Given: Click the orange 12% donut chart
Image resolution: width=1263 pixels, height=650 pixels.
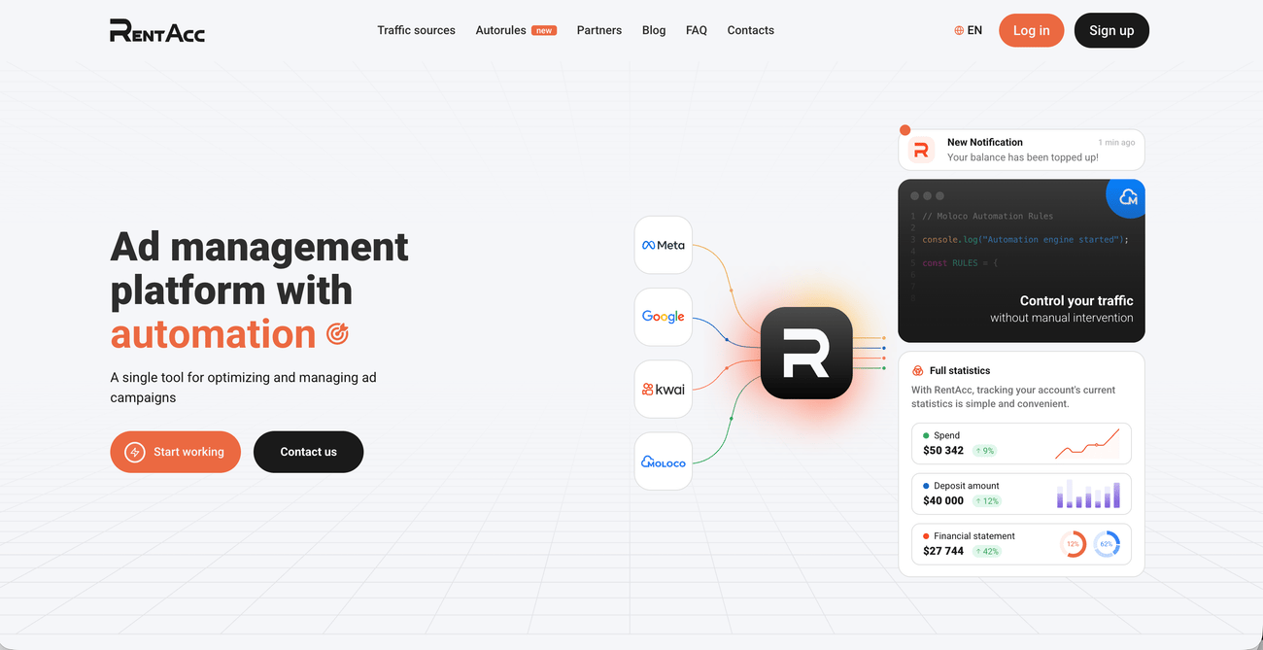Looking at the screenshot, I should (x=1073, y=544).
